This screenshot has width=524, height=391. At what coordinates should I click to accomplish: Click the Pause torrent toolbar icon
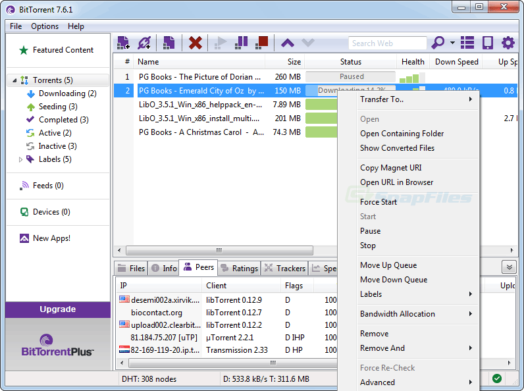click(x=242, y=43)
